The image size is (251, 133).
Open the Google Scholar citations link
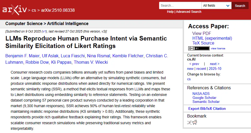click(204, 98)
